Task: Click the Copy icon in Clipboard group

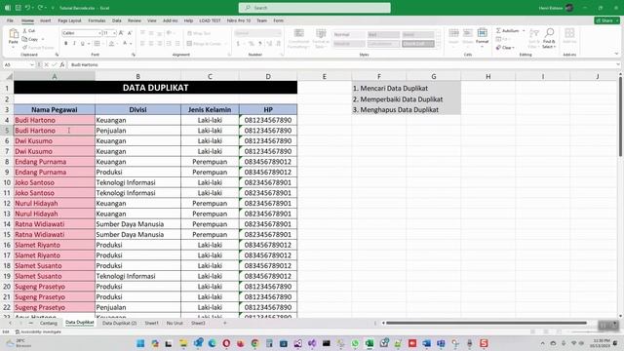Action: (24, 39)
